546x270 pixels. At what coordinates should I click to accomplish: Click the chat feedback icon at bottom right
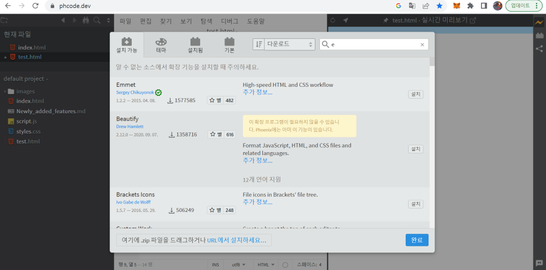539,263
